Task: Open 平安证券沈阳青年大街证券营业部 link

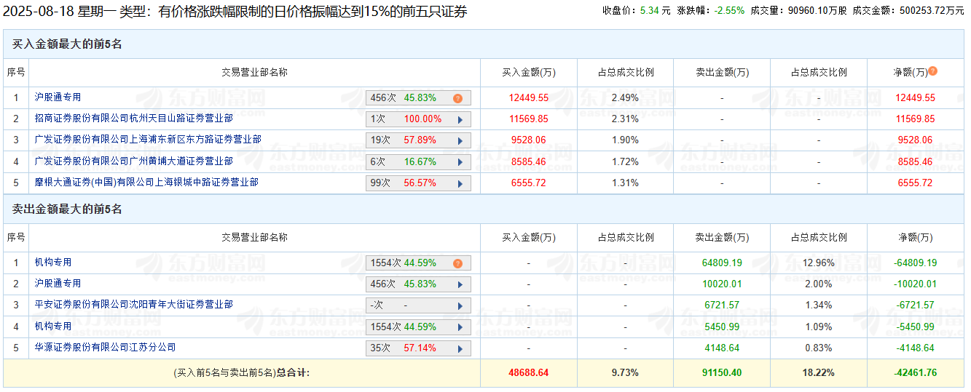Action: click(x=133, y=305)
